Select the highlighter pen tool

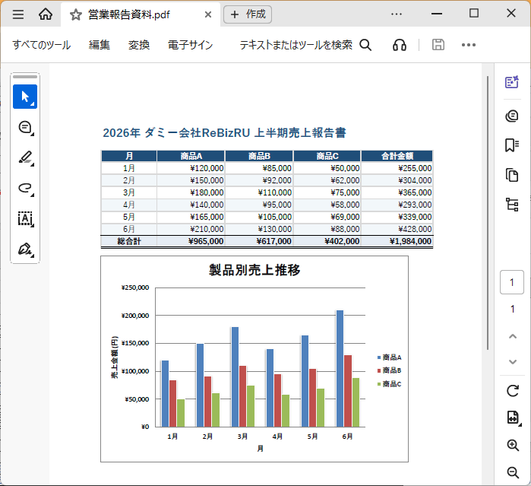point(26,158)
